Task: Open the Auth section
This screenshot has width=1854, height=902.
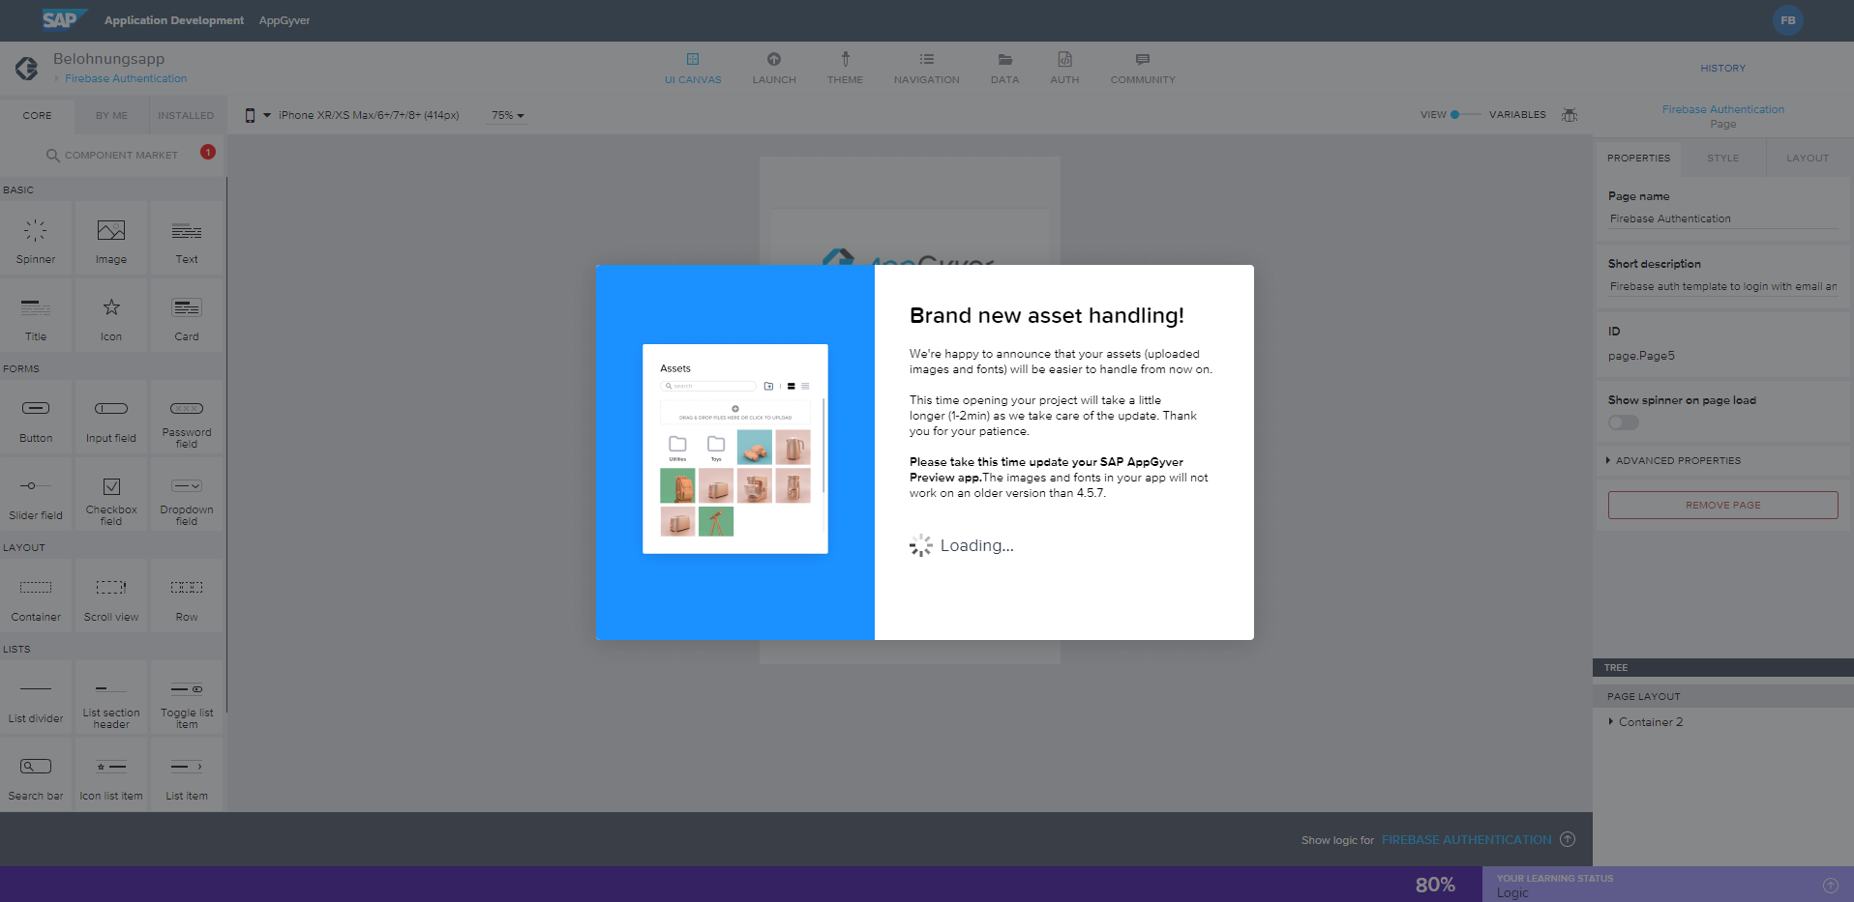Action: tap(1064, 69)
